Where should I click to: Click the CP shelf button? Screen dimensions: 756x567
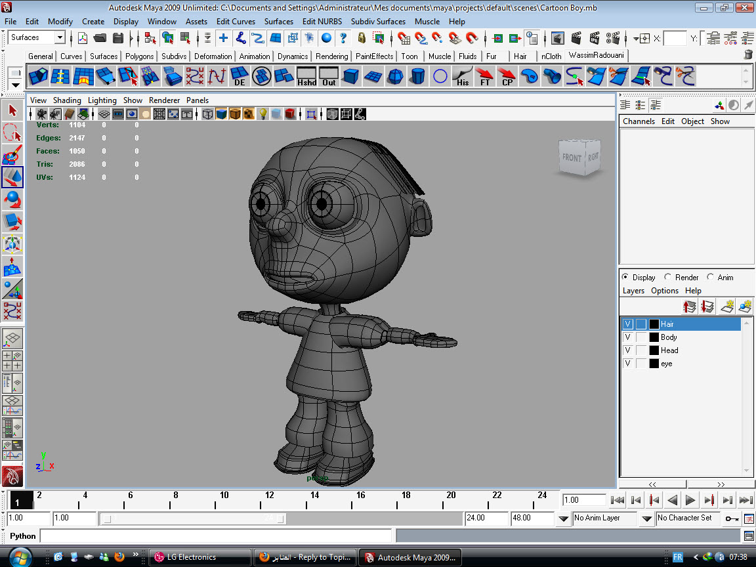[x=507, y=77]
